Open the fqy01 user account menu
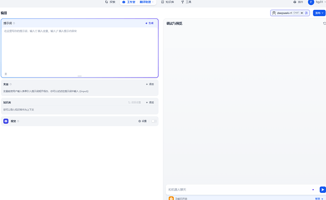Image resolution: width=326 pixels, height=200 pixels. click(317, 2)
